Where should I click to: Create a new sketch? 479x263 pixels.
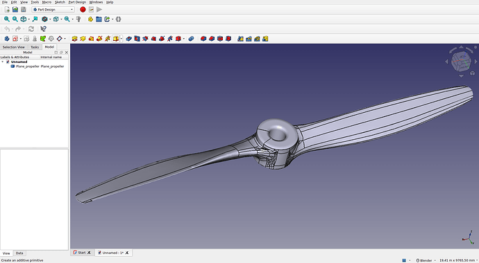(15, 39)
